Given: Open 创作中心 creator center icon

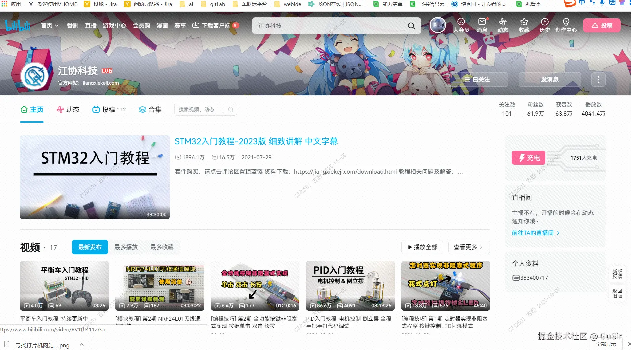Looking at the screenshot, I should coord(566,25).
